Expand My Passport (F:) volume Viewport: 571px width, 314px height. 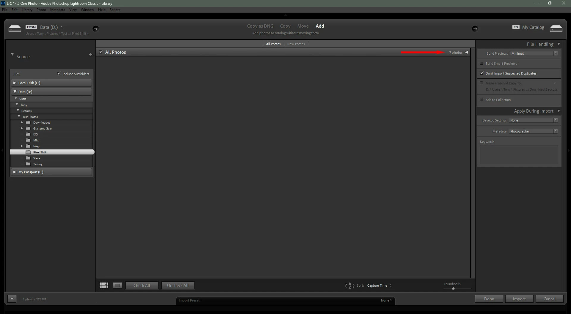(15, 172)
